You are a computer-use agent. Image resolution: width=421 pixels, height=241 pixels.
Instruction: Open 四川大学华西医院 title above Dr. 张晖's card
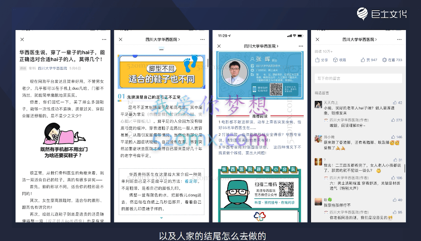click(261, 46)
